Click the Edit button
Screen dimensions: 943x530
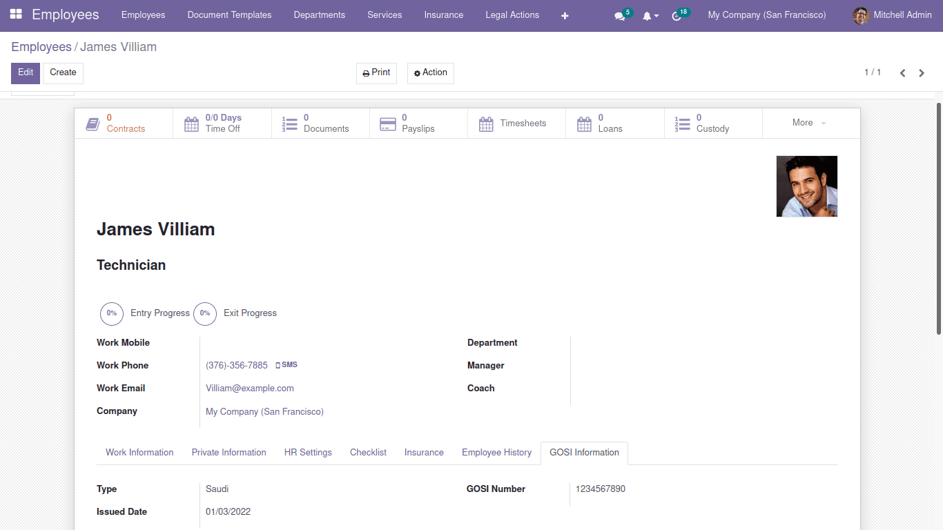[x=25, y=72]
